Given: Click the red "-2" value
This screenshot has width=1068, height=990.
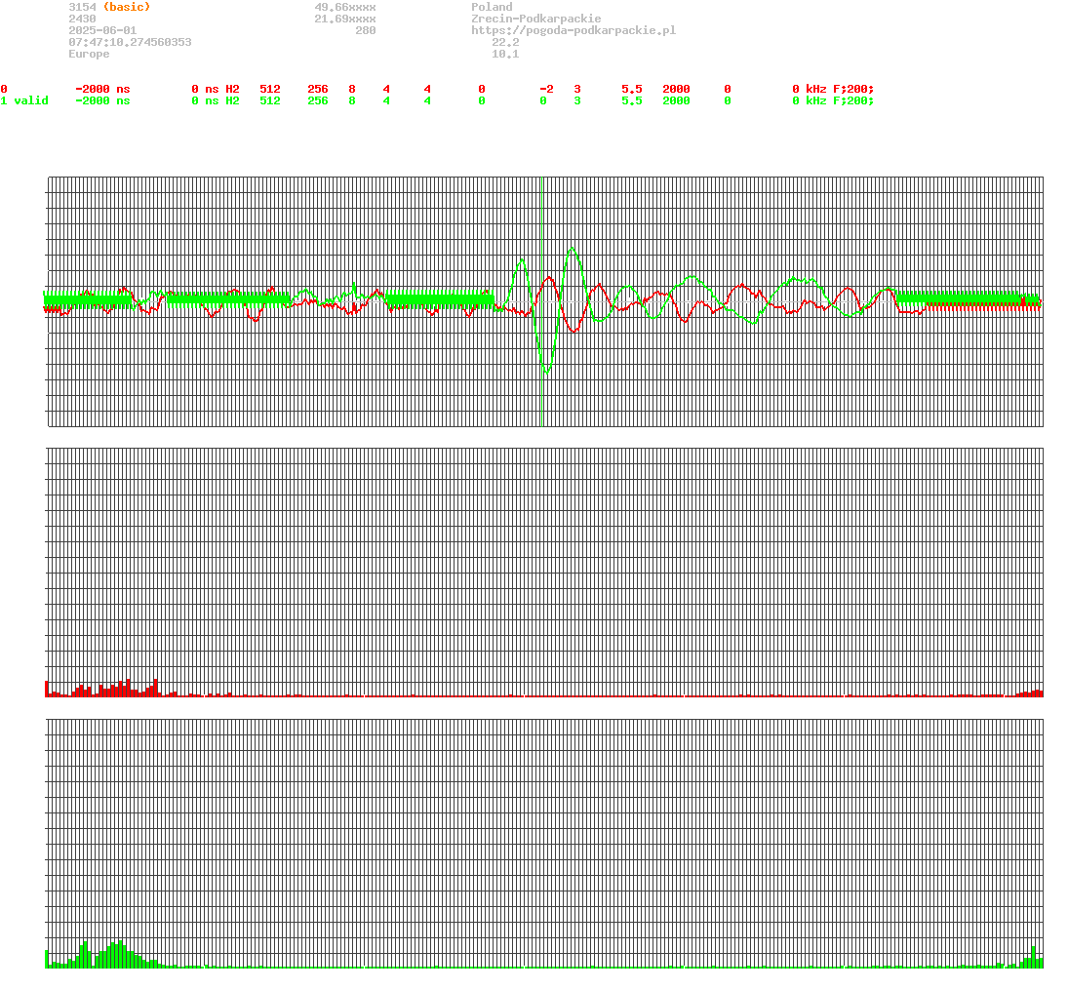Looking at the screenshot, I should [546, 90].
